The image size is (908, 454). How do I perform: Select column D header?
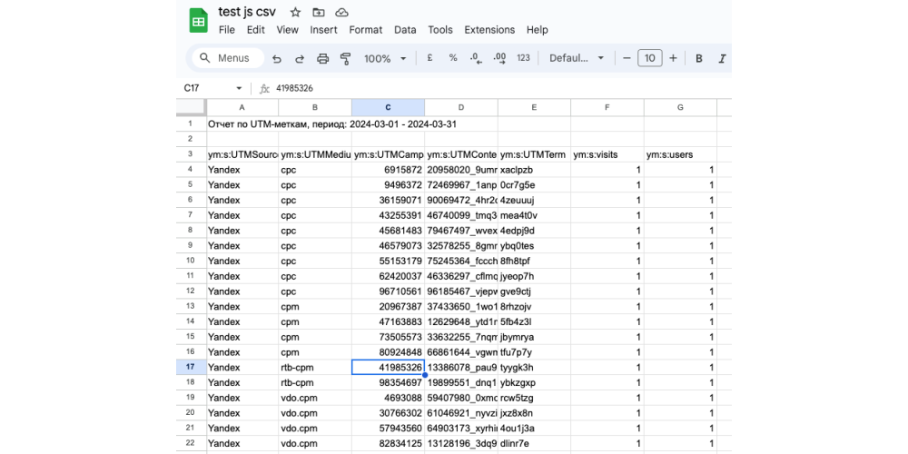point(461,107)
